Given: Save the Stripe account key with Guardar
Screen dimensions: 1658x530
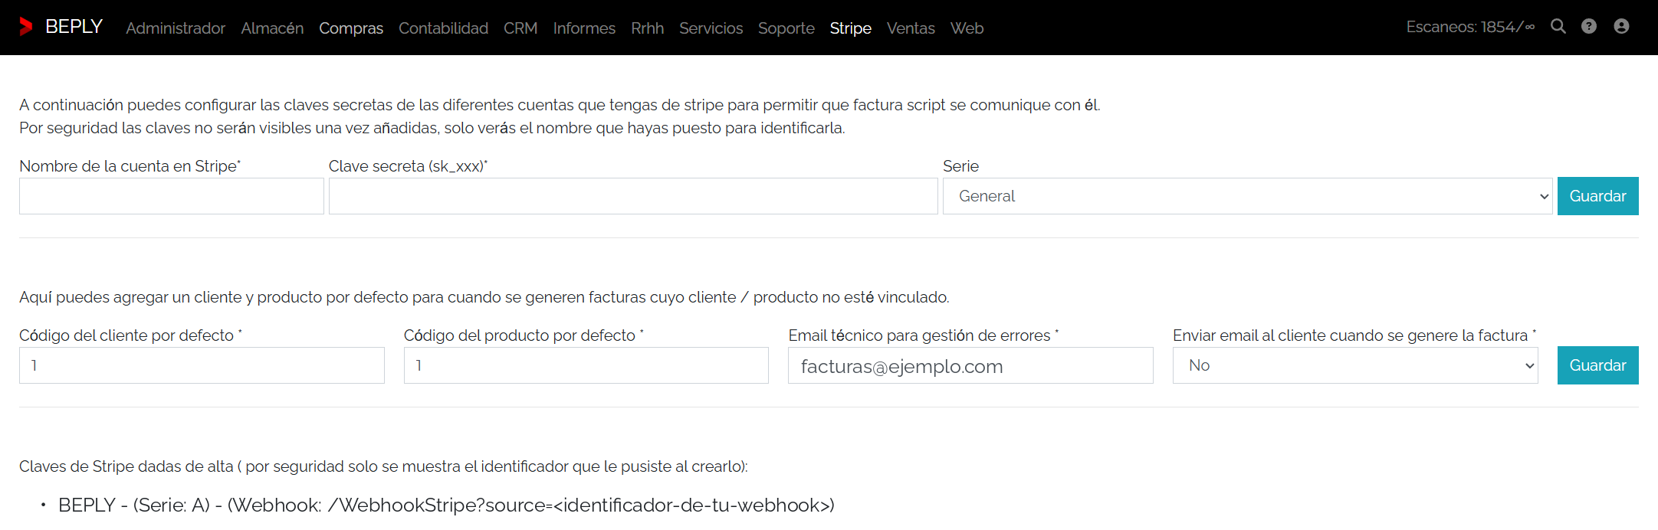Looking at the screenshot, I should [x=1598, y=196].
